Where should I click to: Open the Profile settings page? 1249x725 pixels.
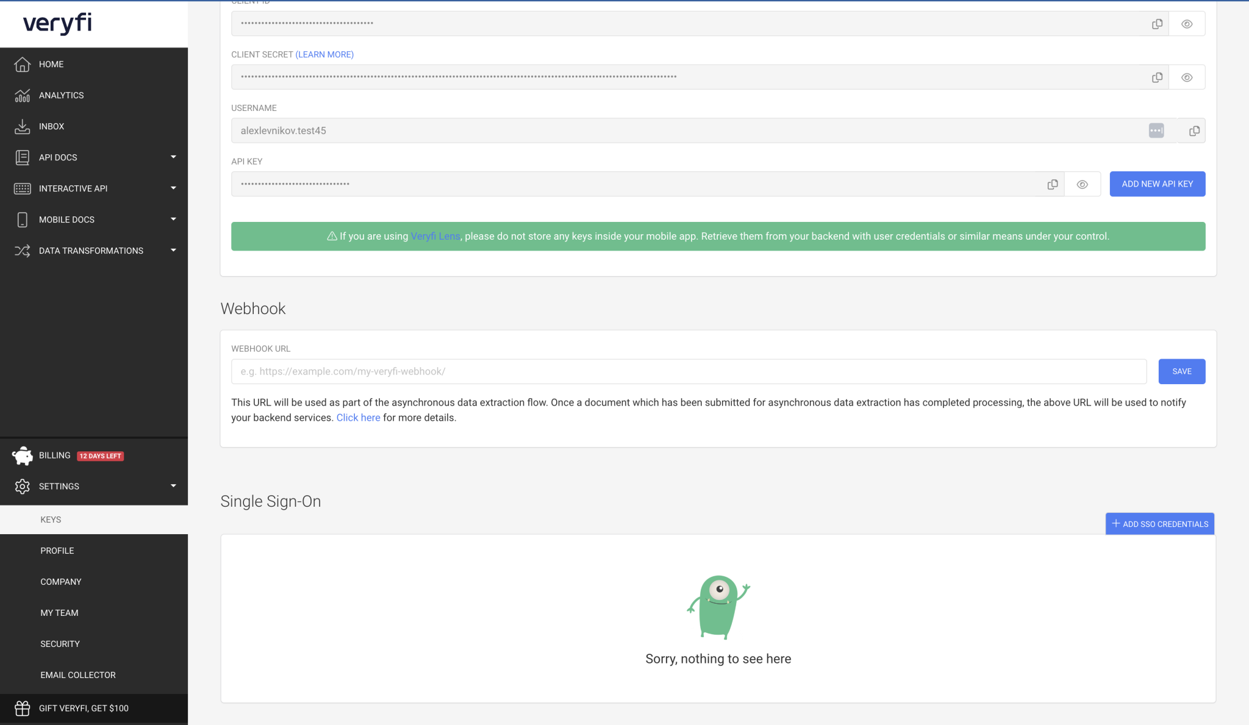point(56,550)
